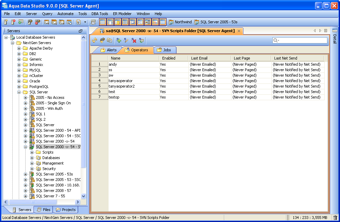Click the disconnect plug icon with the red badge
340x222 pixels.
(x=38, y=22)
